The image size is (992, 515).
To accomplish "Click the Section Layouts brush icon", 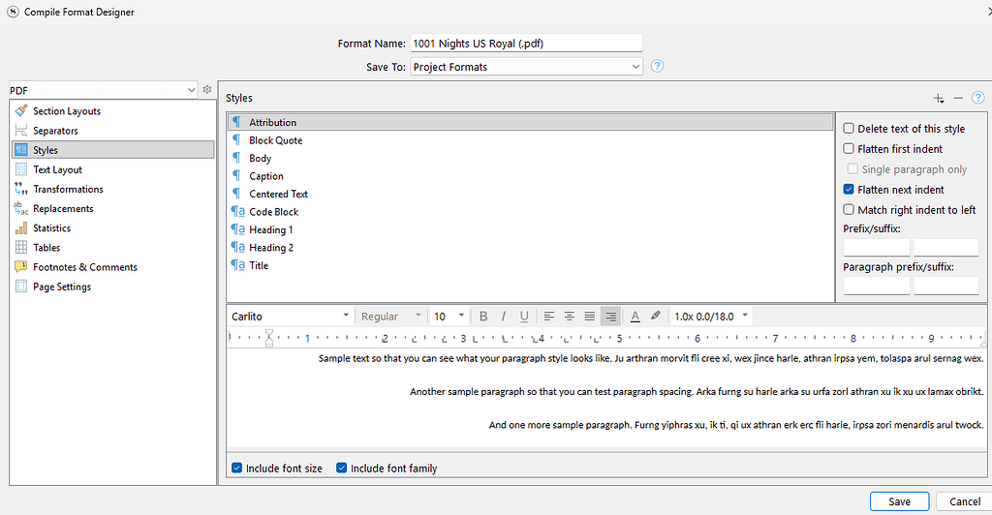I will click(x=21, y=110).
